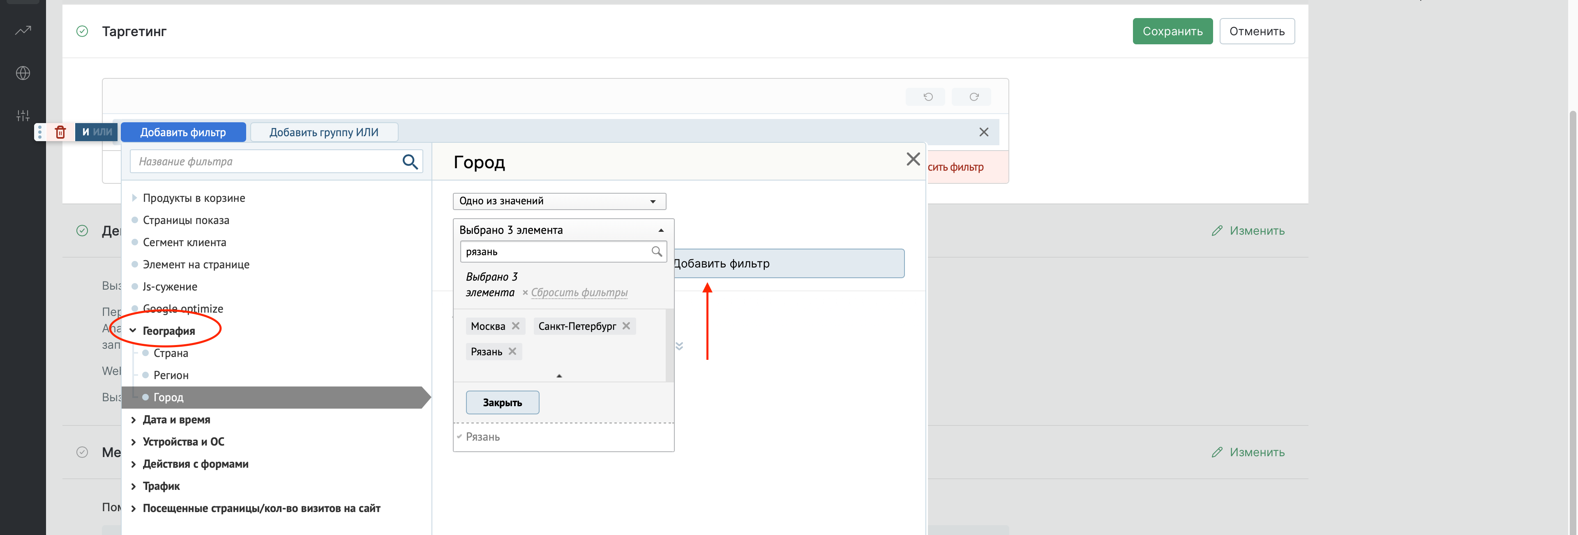The image size is (1578, 535).
Task: Click the green Сохранить button
Action: pyautogui.click(x=1172, y=31)
